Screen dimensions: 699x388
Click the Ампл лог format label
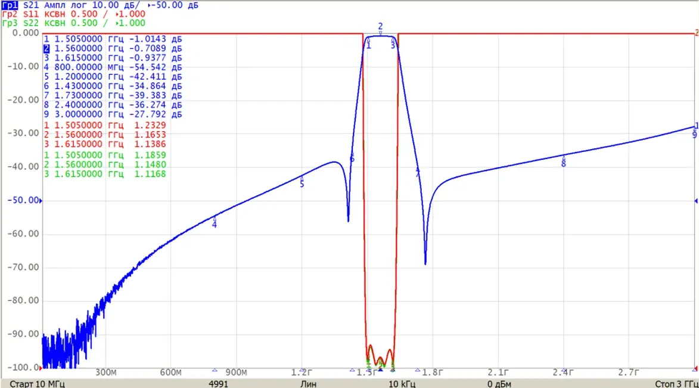(x=66, y=5)
